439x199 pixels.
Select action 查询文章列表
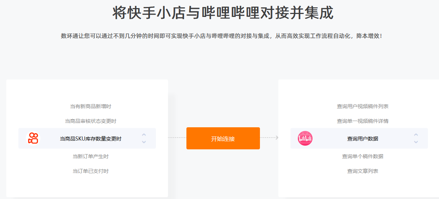click(363, 171)
